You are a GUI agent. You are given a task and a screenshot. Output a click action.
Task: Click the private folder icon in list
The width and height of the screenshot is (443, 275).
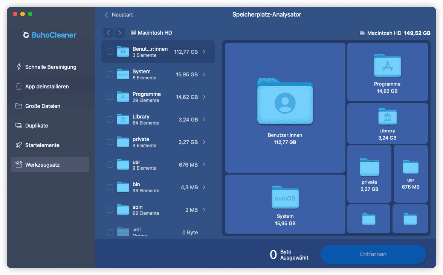[123, 142]
